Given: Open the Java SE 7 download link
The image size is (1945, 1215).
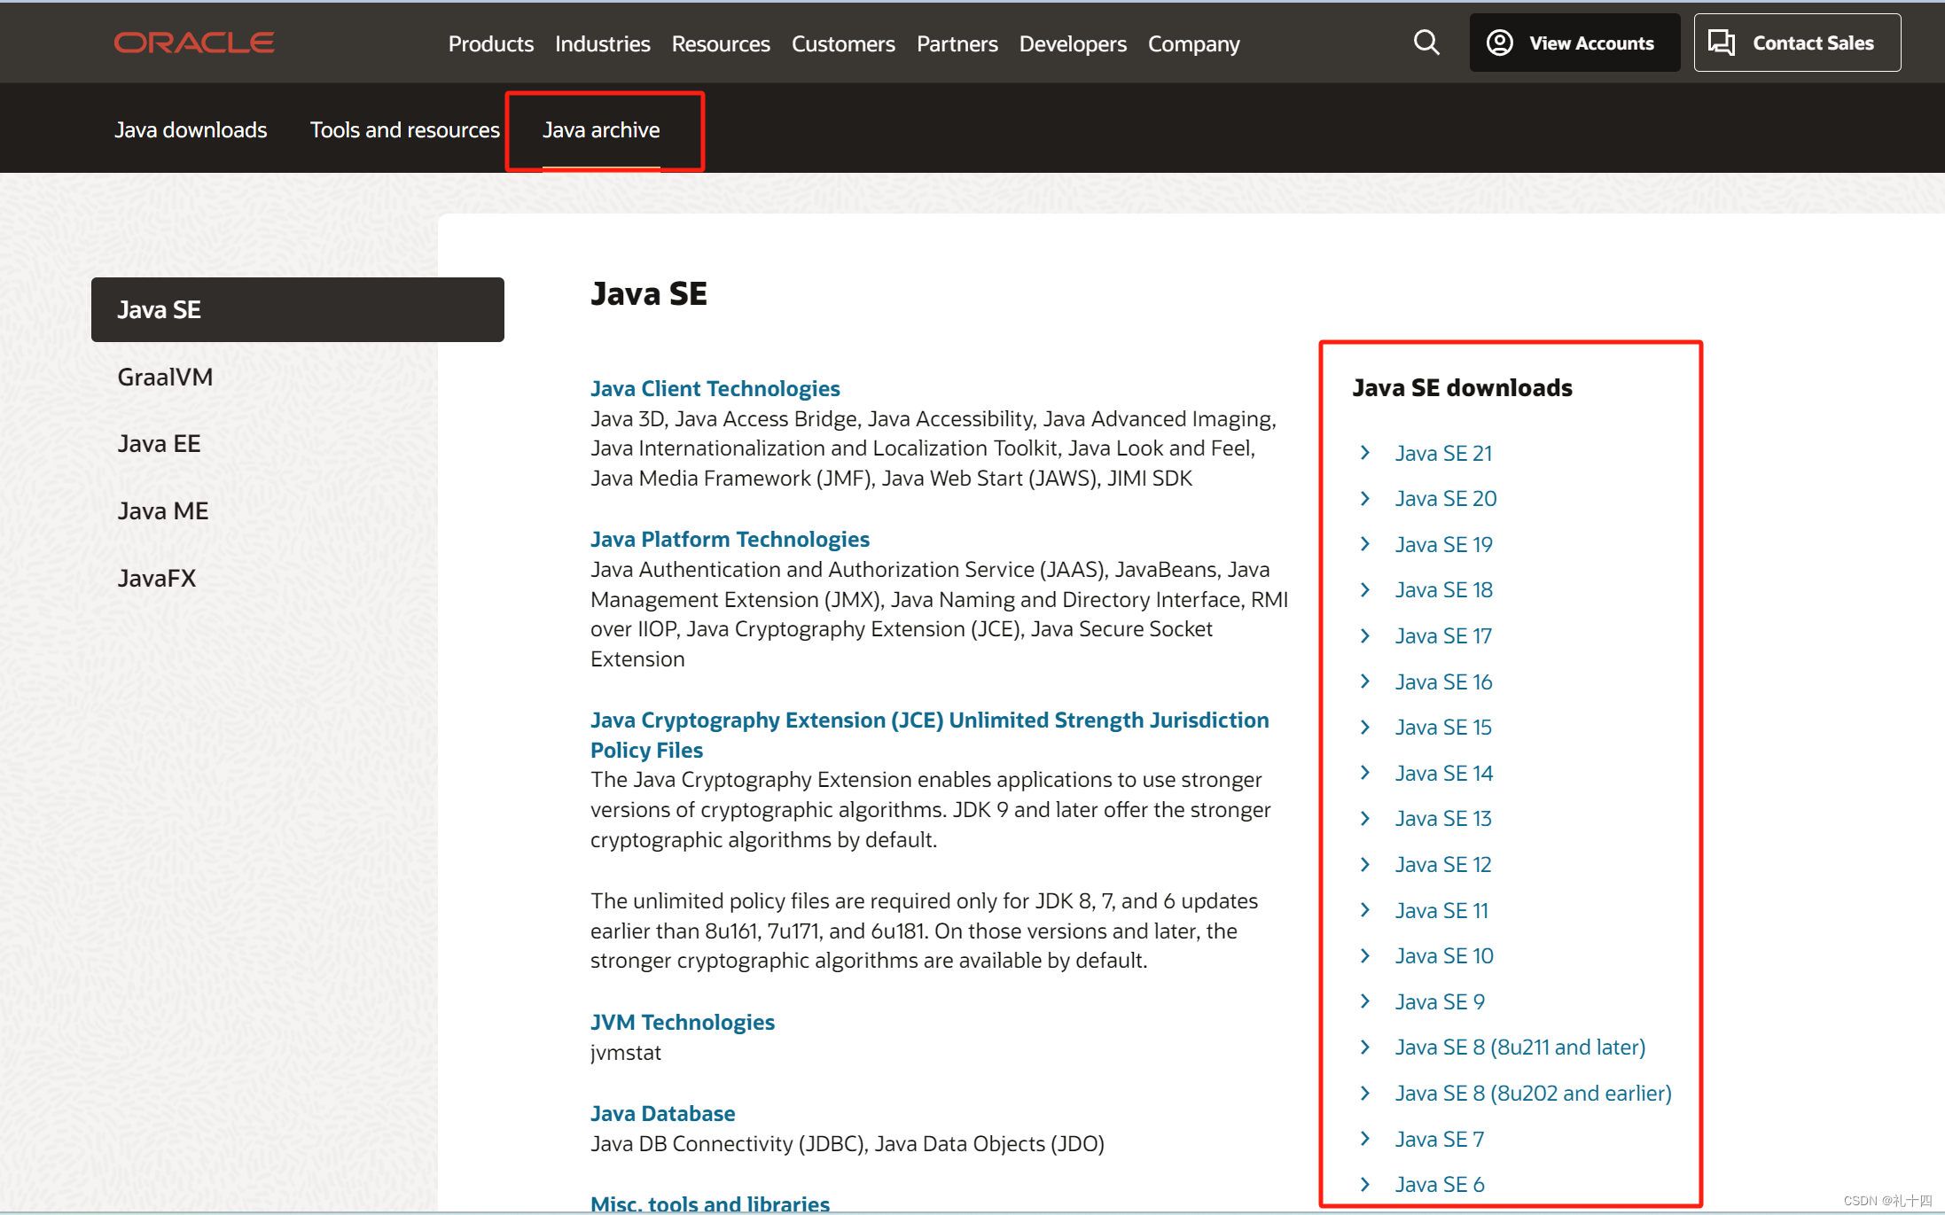Looking at the screenshot, I should (x=1440, y=1139).
